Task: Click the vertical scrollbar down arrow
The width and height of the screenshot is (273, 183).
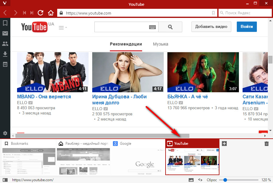Action: 270,130
